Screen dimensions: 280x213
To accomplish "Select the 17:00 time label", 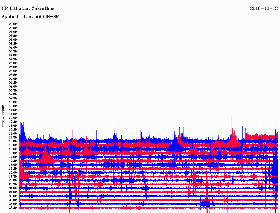I will 13,157.
